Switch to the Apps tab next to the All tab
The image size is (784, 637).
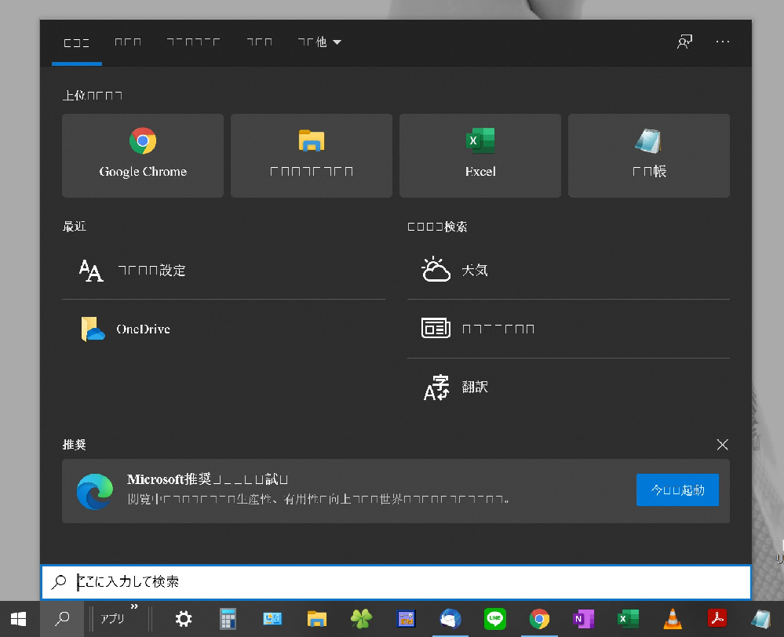pyautogui.click(x=128, y=42)
